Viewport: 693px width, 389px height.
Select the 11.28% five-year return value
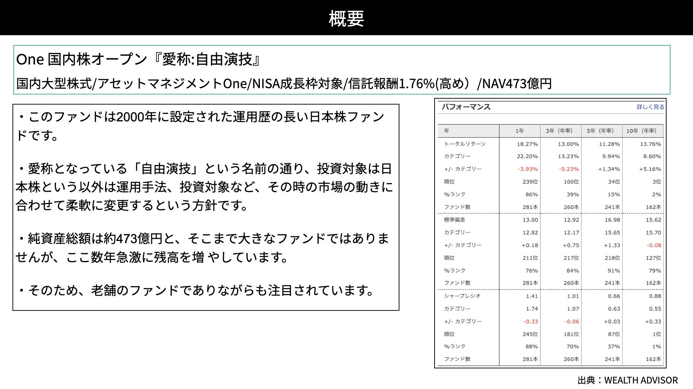pyautogui.click(x=610, y=144)
